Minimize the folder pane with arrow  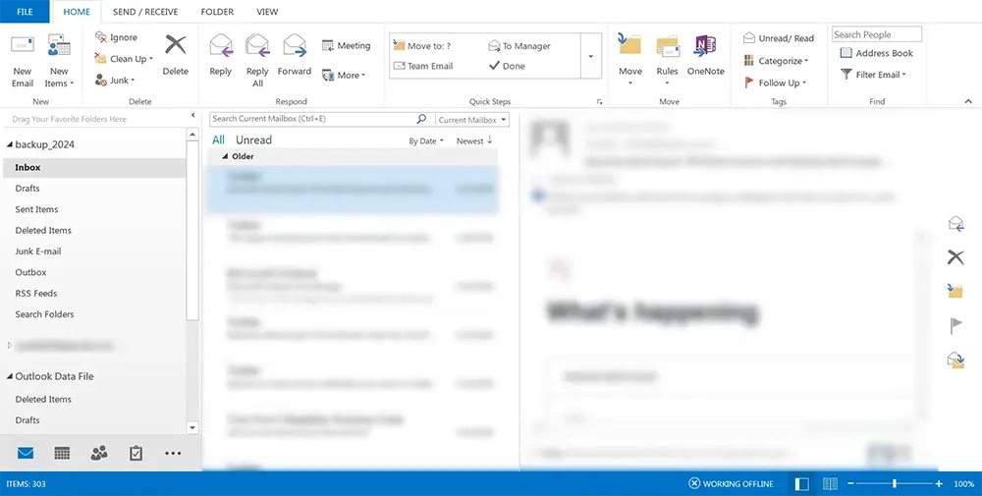tap(192, 115)
